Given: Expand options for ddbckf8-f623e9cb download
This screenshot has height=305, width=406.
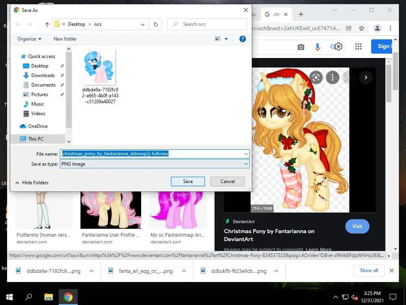Looking at the screenshot, I should click(x=276, y=271).
